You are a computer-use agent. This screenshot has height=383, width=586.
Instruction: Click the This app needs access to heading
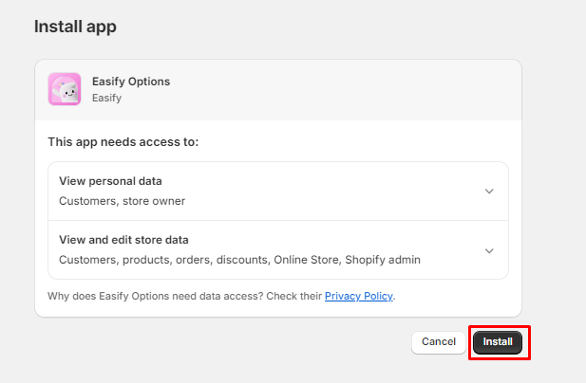(123, 142)
